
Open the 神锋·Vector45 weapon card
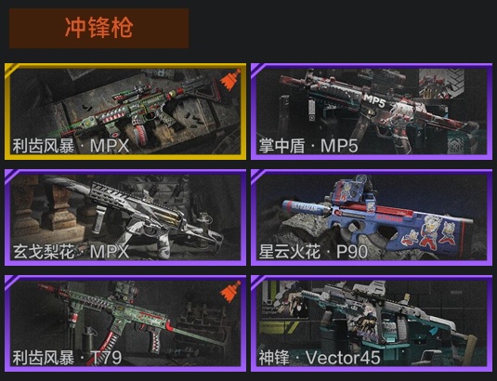[x=372, y=323]
